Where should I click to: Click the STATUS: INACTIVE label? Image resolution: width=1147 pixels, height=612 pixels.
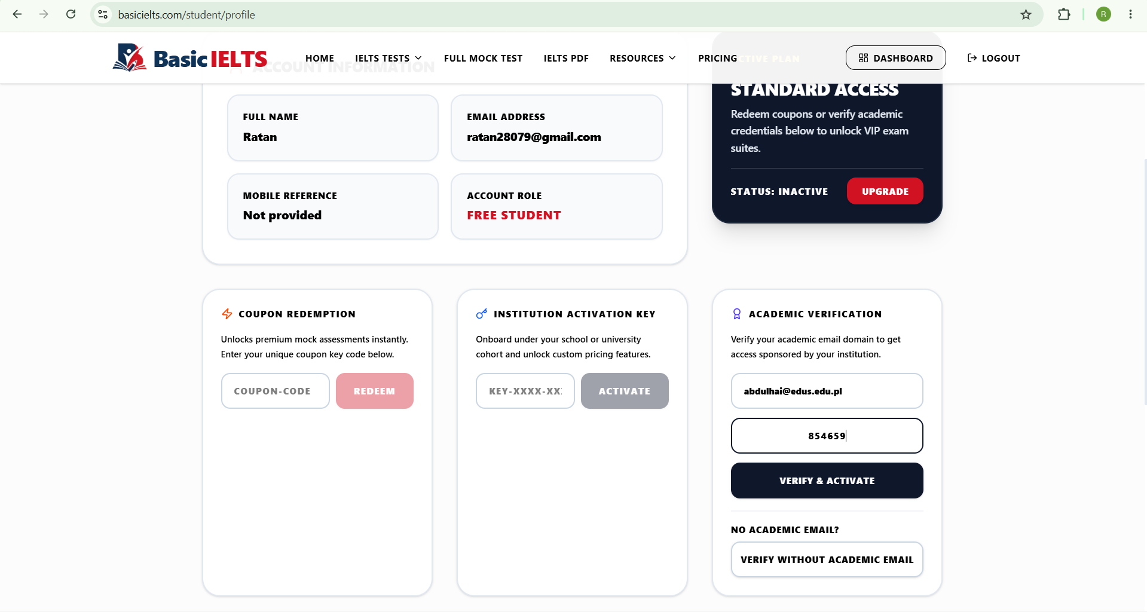tap(779, 191)
